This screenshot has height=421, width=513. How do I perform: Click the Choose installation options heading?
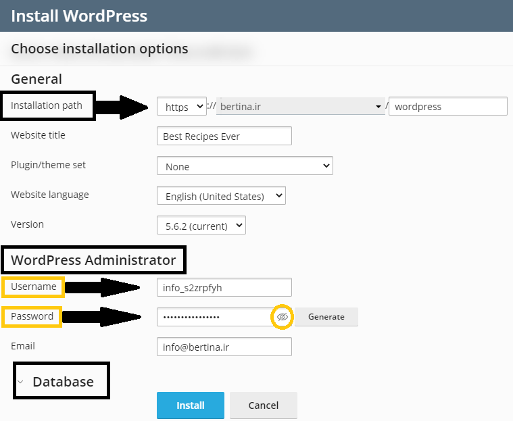point(99,49)
